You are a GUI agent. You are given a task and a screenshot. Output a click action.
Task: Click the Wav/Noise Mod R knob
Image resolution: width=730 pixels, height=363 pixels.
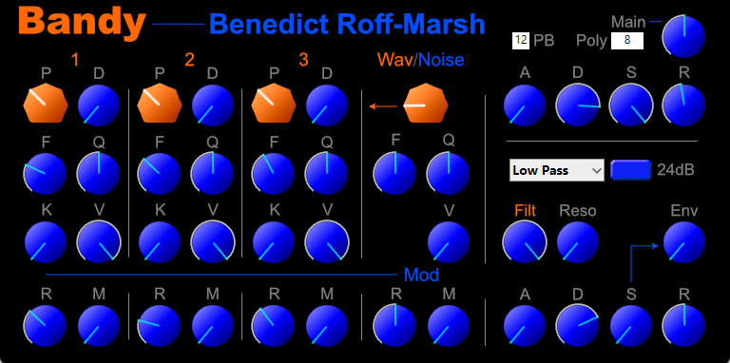[x=394, y=326]
